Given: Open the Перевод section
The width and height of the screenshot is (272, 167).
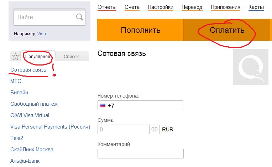Looking at the screenshot, I should pyautogui.click(x=192, y=7).
